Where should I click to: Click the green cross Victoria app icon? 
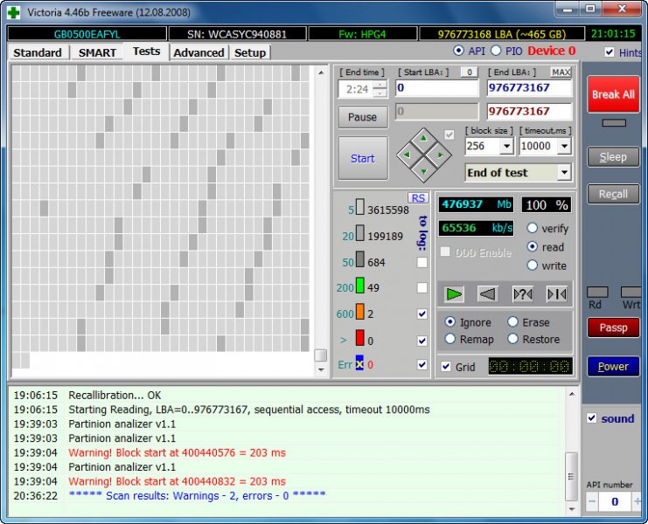(x=13, y=10)
